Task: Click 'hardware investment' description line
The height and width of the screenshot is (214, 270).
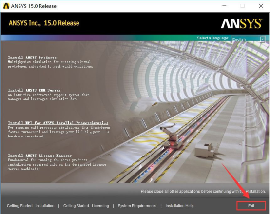Action: 26,136
